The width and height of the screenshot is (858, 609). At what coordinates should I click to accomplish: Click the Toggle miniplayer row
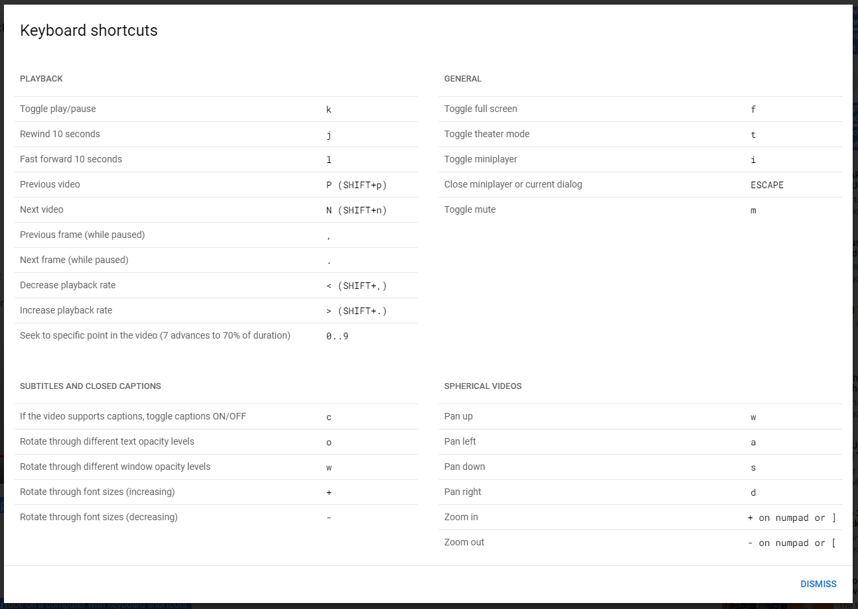641,160
